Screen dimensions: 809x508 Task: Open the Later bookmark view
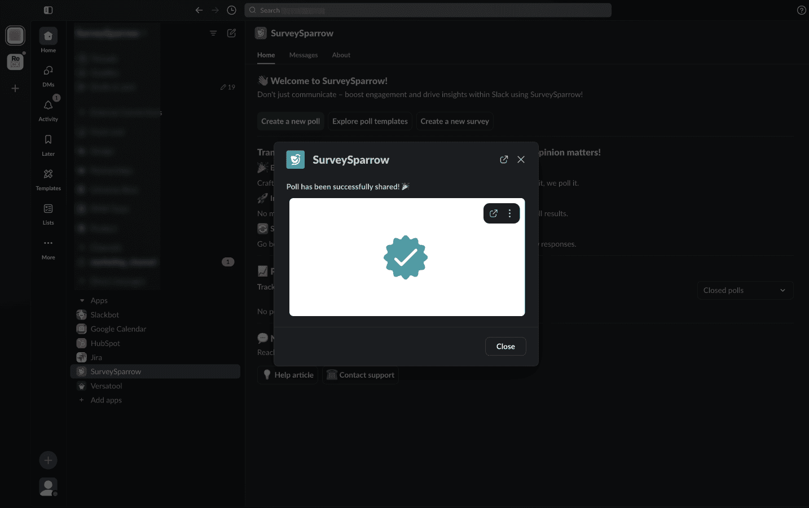click(x=48, y=140)
